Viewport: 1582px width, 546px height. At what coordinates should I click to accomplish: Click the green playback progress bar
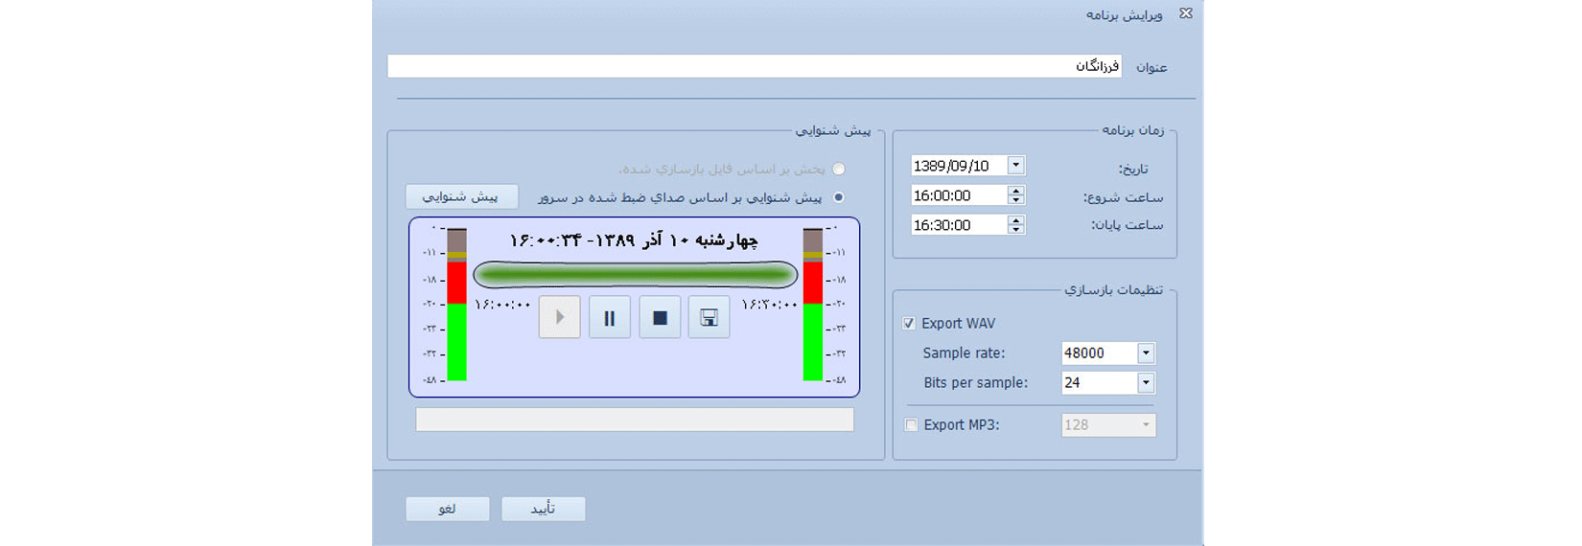click(x=636, y=276)
